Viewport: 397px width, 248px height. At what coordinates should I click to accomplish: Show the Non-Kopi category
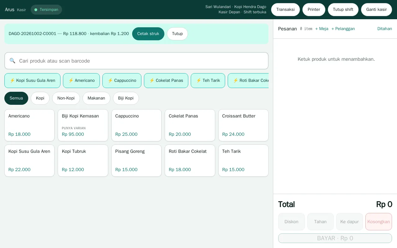[66, 98]
